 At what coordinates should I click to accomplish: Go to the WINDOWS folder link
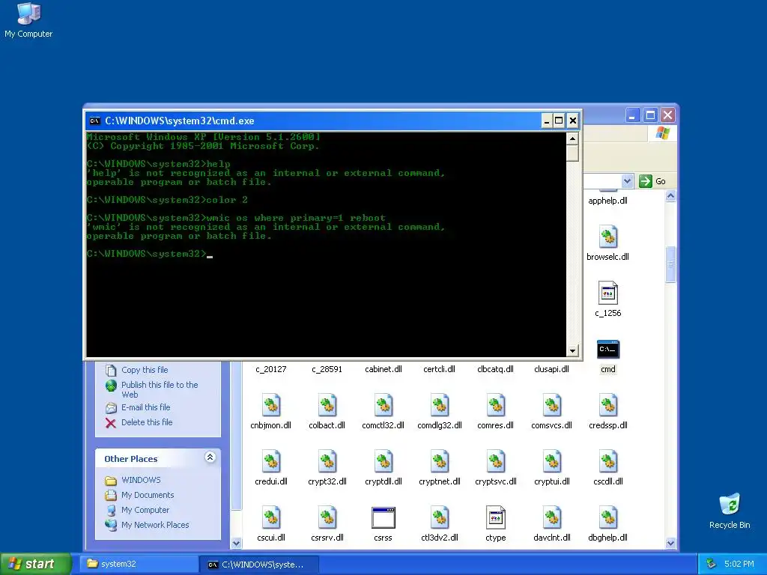click(141, 480)
